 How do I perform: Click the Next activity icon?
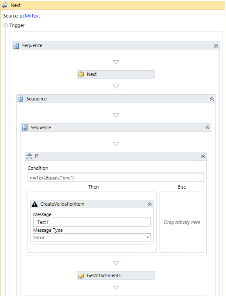81,74
